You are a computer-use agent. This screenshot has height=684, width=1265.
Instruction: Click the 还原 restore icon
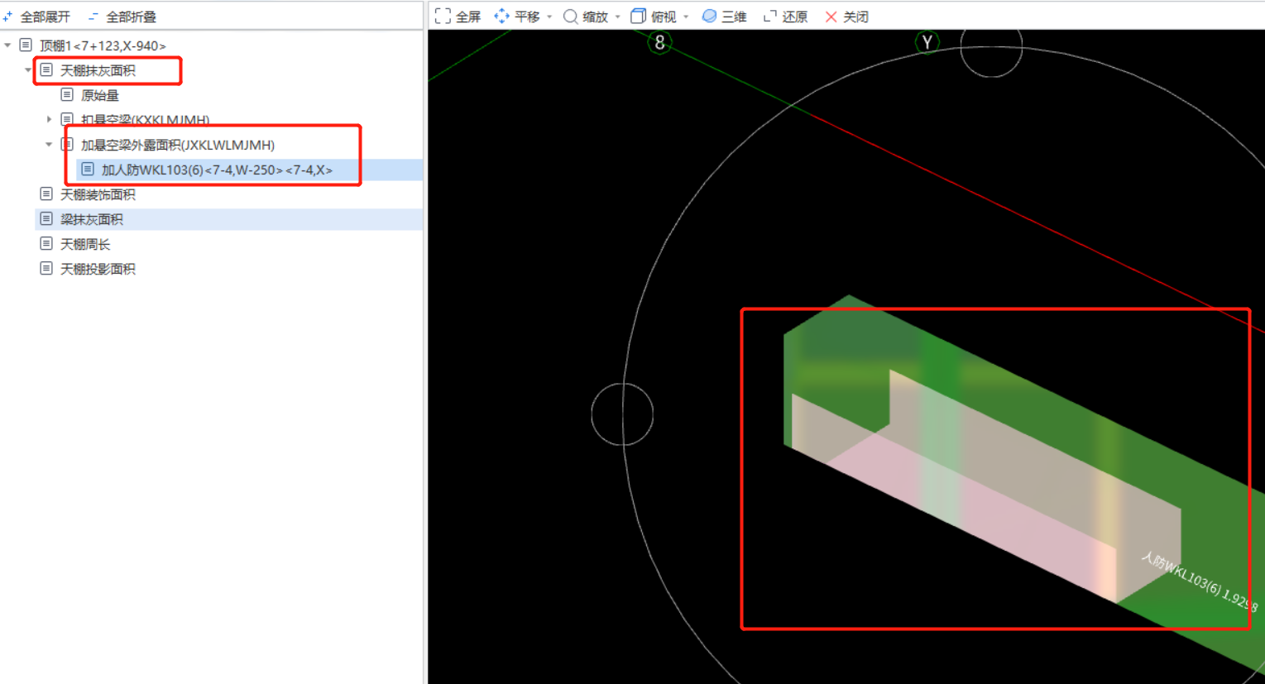[769, 17]
